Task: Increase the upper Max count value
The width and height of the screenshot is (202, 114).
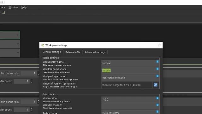Action: pyautogui.click(x=31, y=80)
